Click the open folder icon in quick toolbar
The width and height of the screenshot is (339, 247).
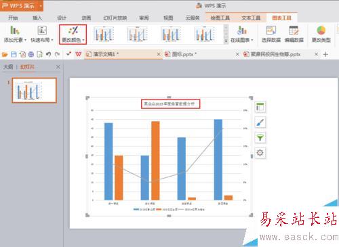point(5,54)
